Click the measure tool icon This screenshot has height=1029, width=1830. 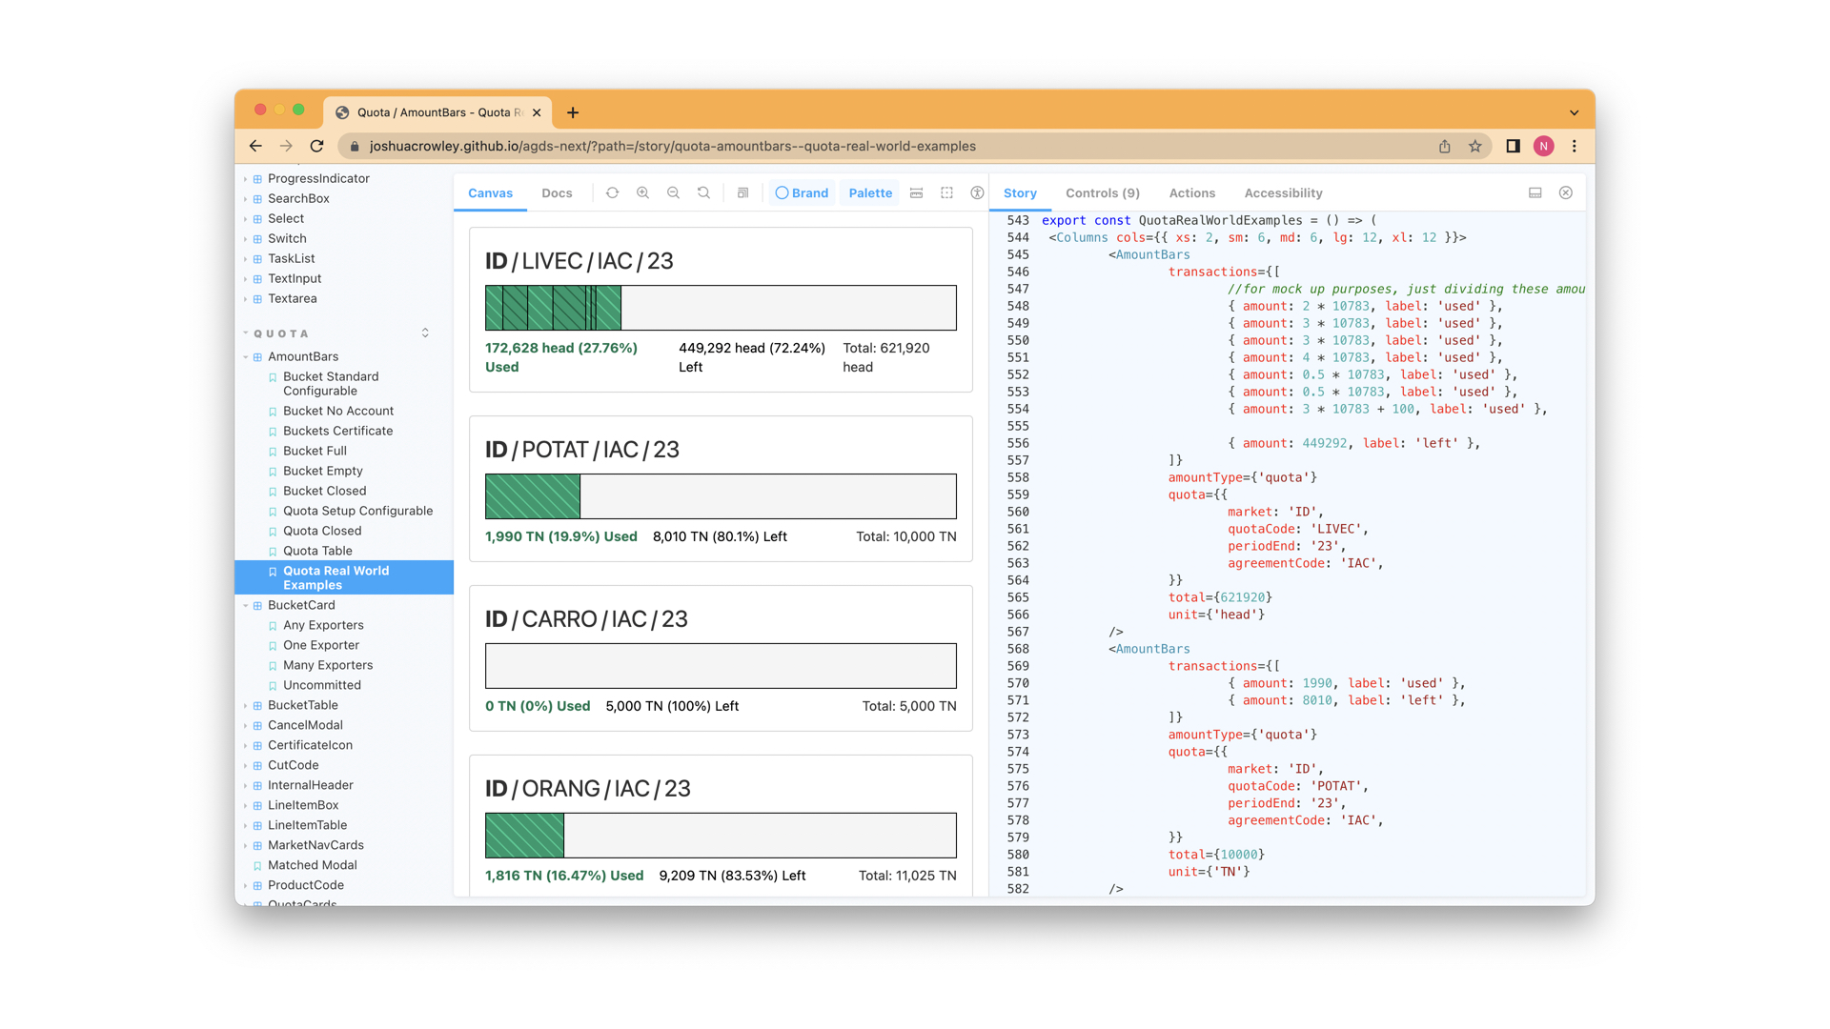[916, 192]
